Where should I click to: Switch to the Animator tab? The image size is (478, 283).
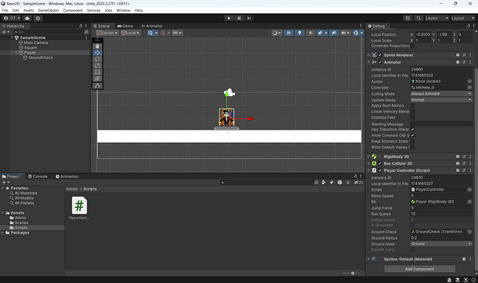(x=152, y=26)
